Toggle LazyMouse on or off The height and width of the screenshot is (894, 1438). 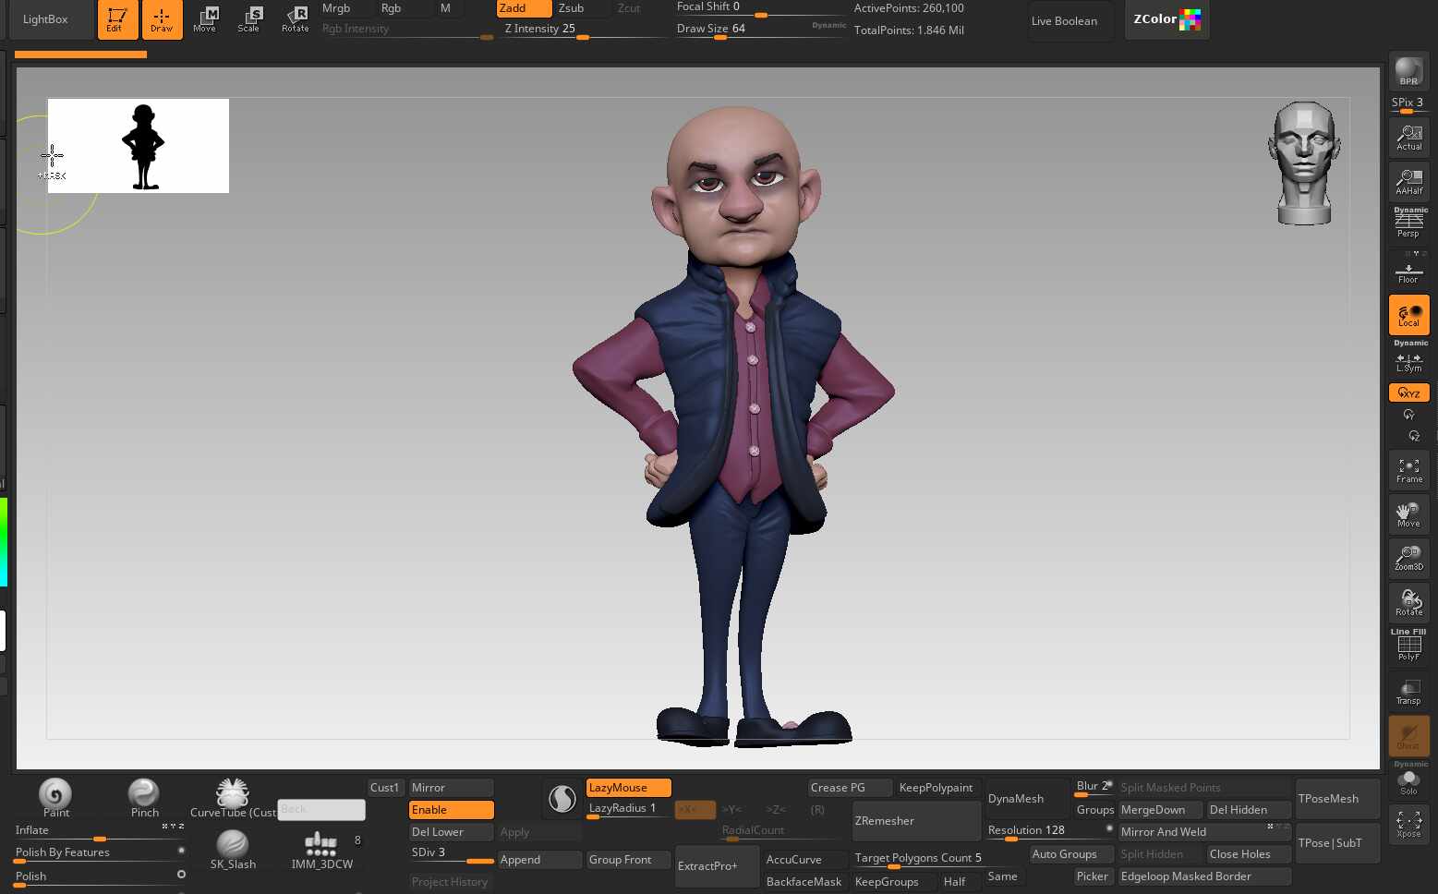[x=628, y=788]
